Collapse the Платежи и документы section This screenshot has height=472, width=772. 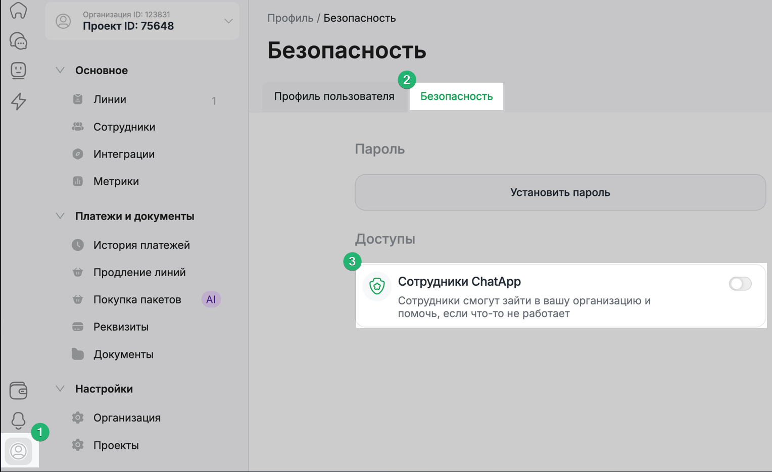pos(60,216)
